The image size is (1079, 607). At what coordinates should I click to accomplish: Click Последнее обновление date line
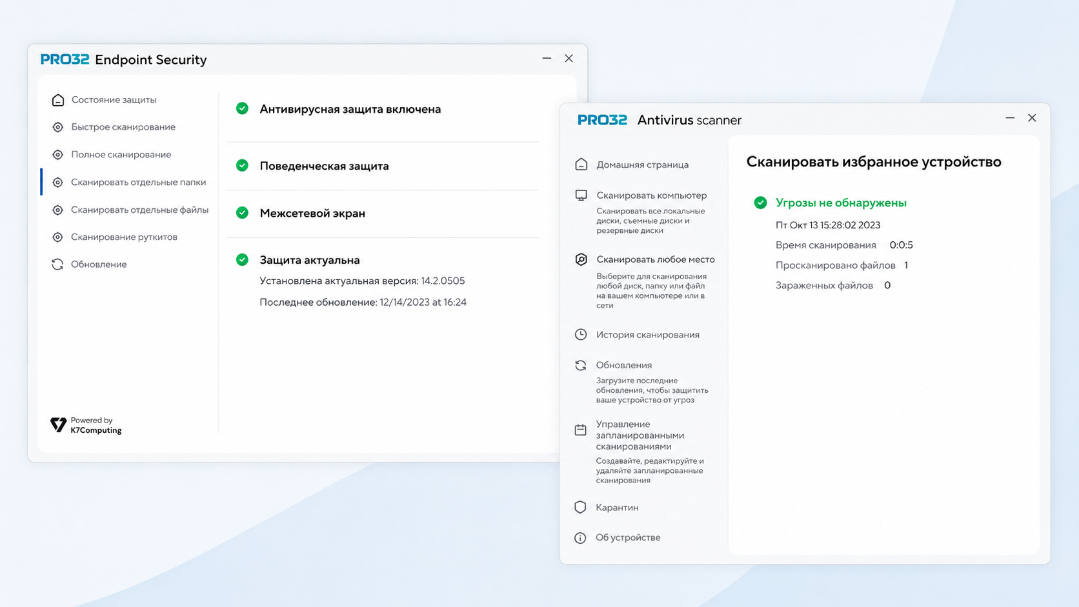pos(363,303)
